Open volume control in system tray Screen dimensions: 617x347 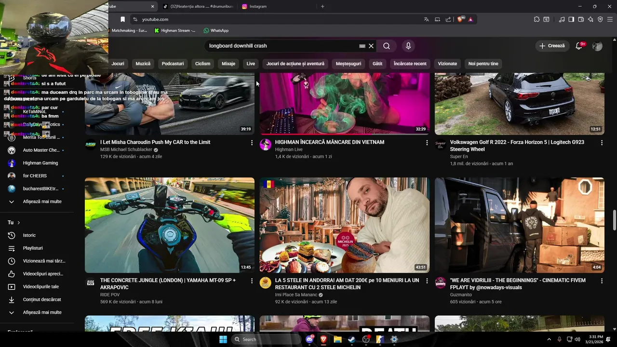click(577, 339)
